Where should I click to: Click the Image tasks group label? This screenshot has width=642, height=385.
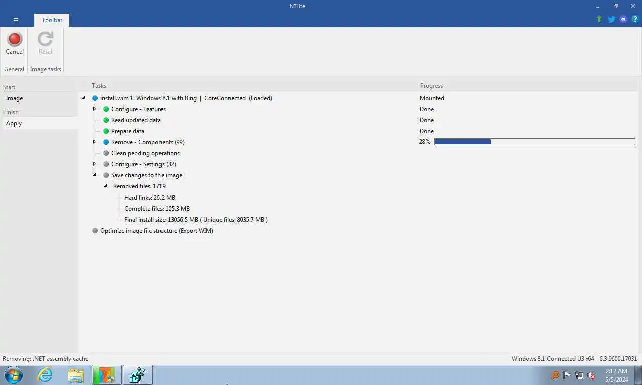pyautogui.click(x=46, y=69)
